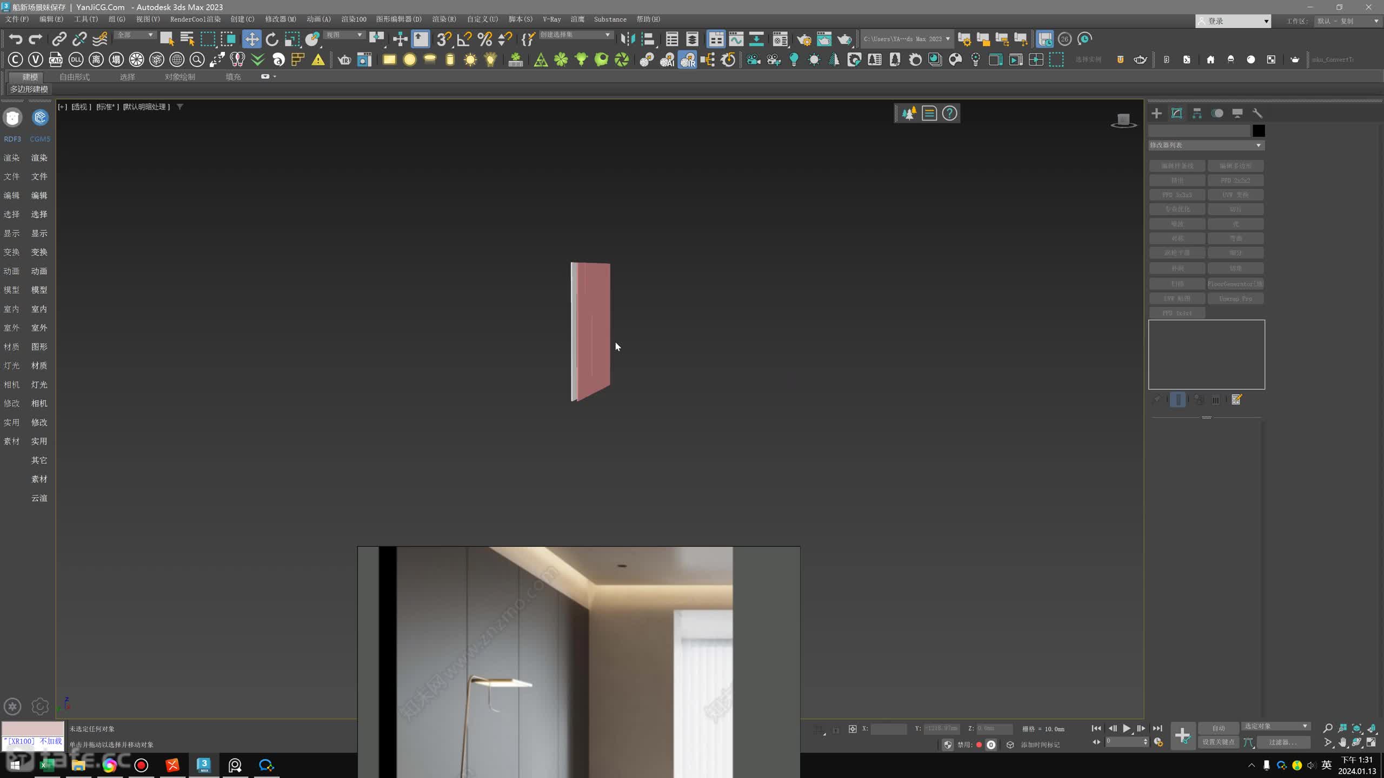Click the yellow light bulb icon
Screen dimensions: 1384x778
[490, 59]
